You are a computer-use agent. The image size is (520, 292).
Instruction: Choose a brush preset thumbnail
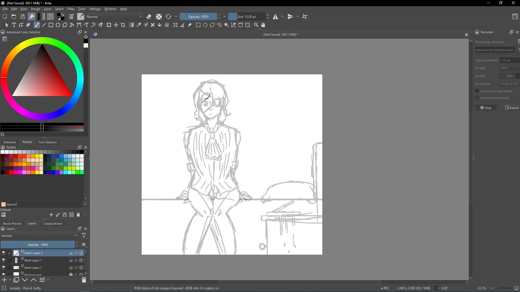(81, 16)
